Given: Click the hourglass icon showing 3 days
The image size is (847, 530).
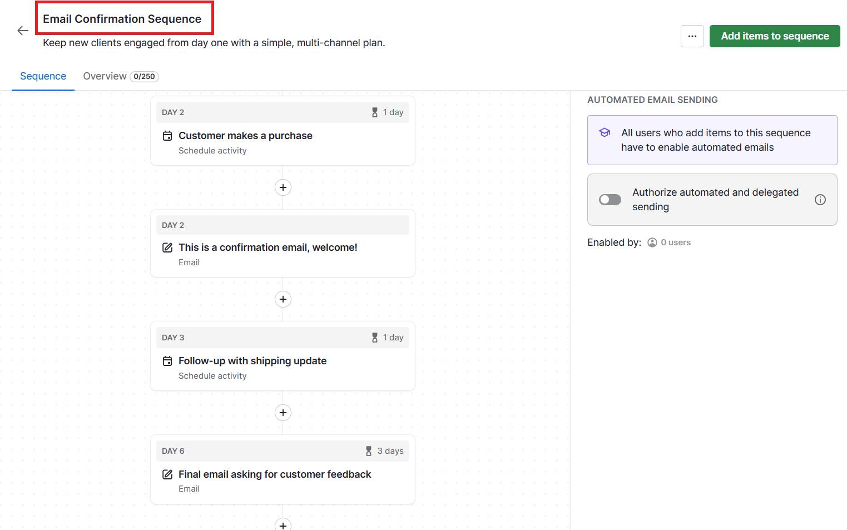Looking at the screenshot, I should point(368,450).
